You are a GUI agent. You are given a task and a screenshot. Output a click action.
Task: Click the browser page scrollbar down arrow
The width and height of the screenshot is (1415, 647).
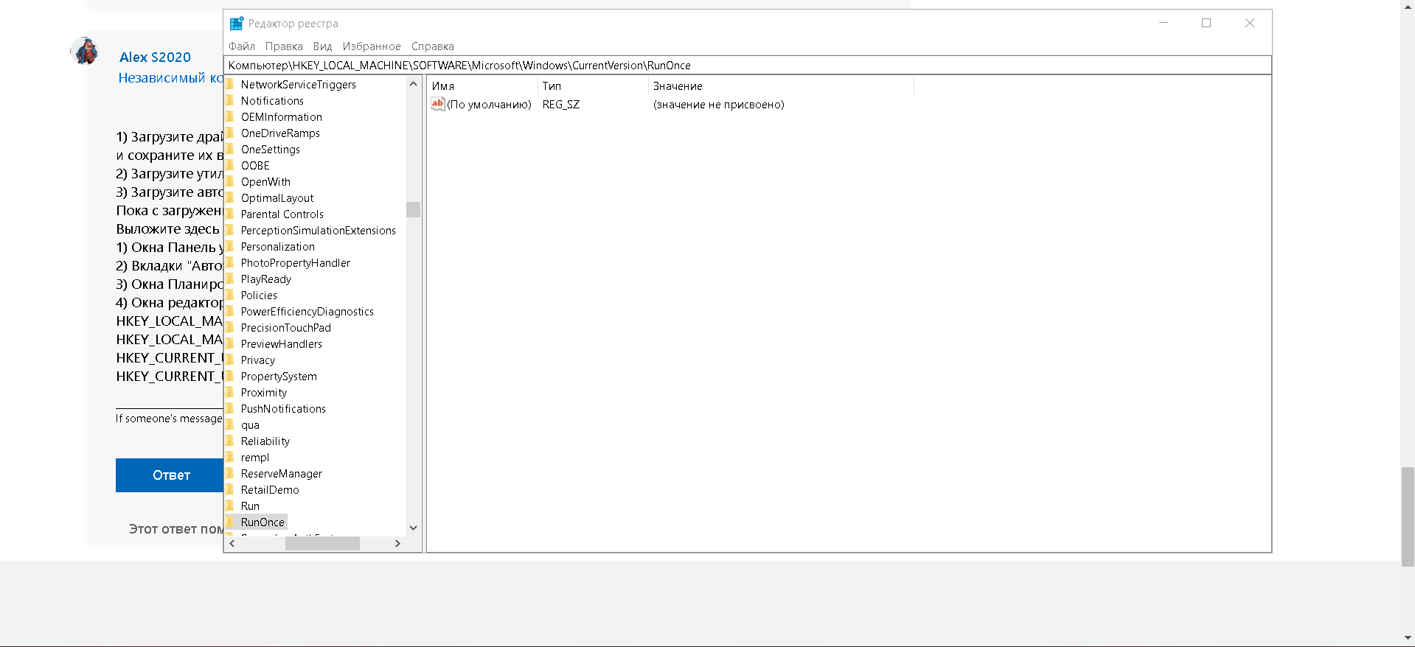[x=1408, y=638]
